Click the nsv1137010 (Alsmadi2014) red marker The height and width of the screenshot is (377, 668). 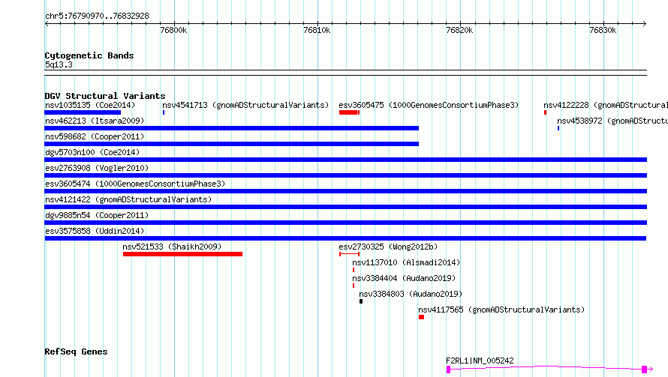coord(354,270)
